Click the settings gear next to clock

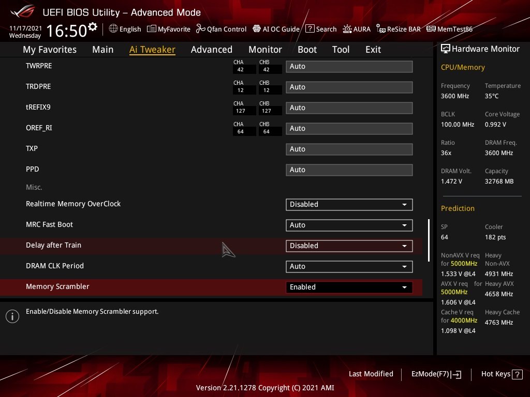point(93,27)
